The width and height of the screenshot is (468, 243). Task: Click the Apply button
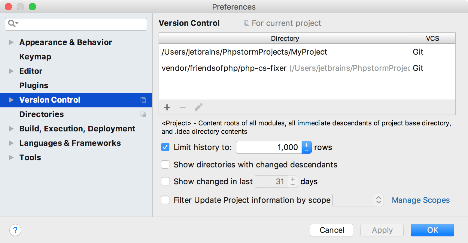point(382,230)
